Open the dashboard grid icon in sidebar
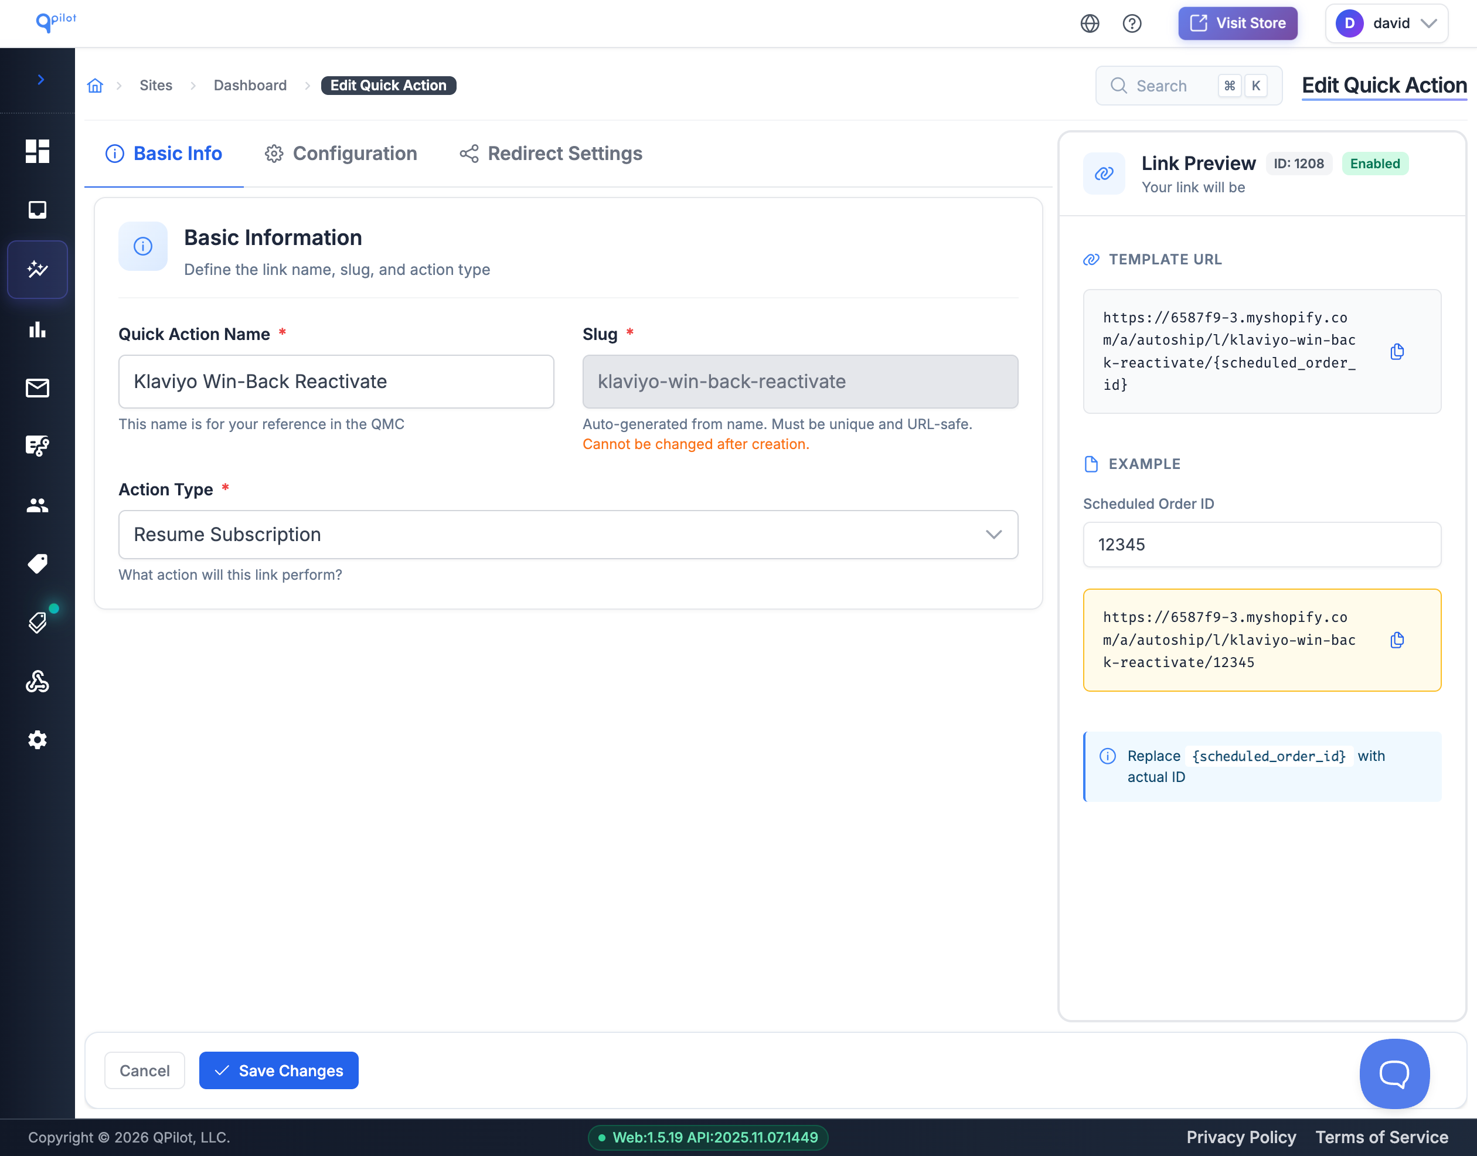This screenshot has width=1477, height=1156. (37, 151)
